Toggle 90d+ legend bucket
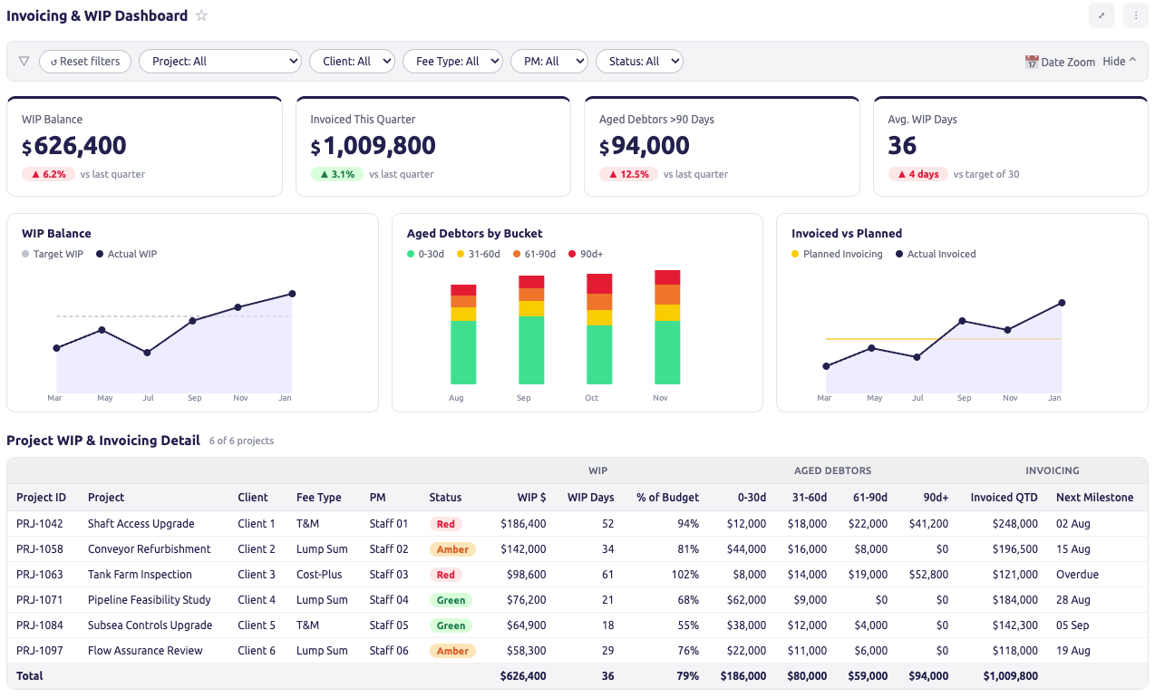Screen dimensions: 1155x698 586,254
